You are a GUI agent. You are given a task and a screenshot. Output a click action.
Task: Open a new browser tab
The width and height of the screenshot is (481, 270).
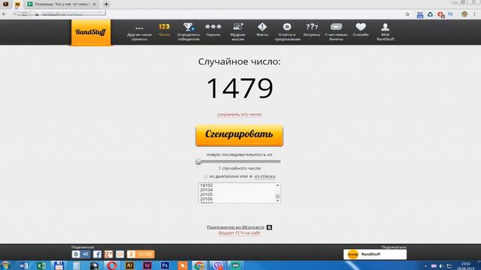click(x=106, y=4)
